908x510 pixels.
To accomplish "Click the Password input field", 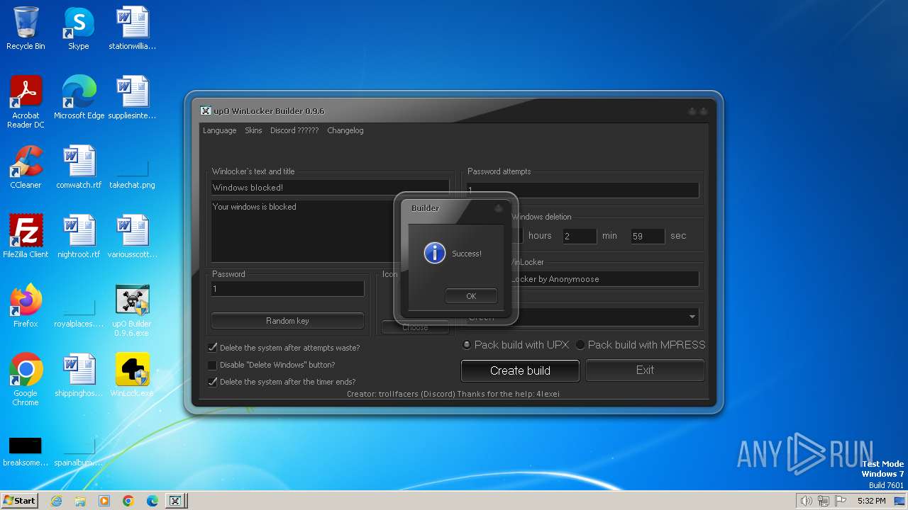I will [x=287, y=289].
